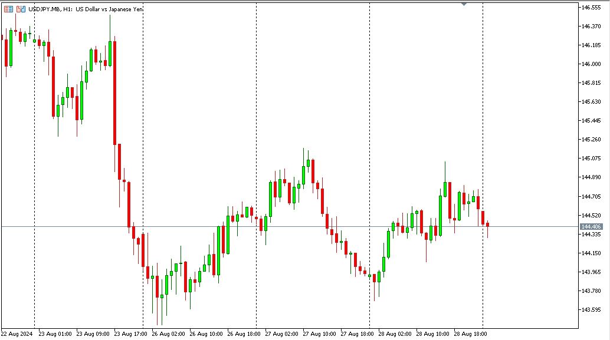Image resolution: width=610 pixels, height=340 pixels.
Task: Click the 146.370 price axis label
Action: tap(591, 27)
